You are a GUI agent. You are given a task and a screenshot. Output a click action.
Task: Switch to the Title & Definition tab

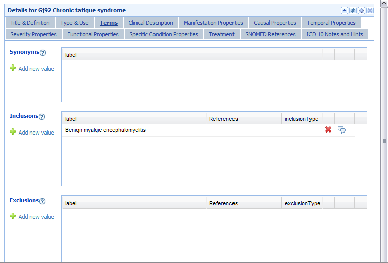[x=30, y=23]
